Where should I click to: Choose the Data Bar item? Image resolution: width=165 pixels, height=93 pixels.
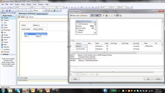pyautogui.click(x=6, y=47)
